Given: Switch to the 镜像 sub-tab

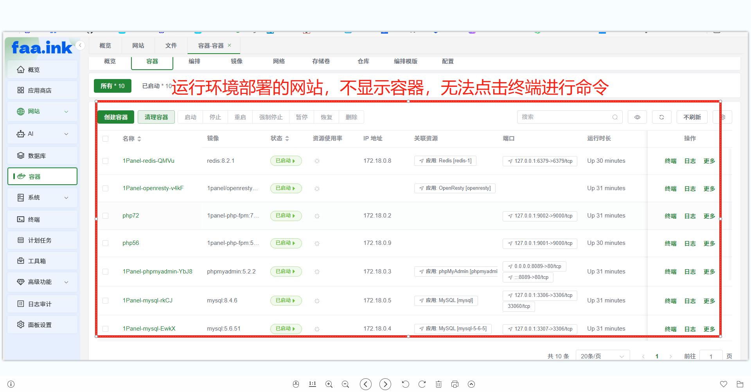Looking at the screenshot, I should tap(237, 61).
